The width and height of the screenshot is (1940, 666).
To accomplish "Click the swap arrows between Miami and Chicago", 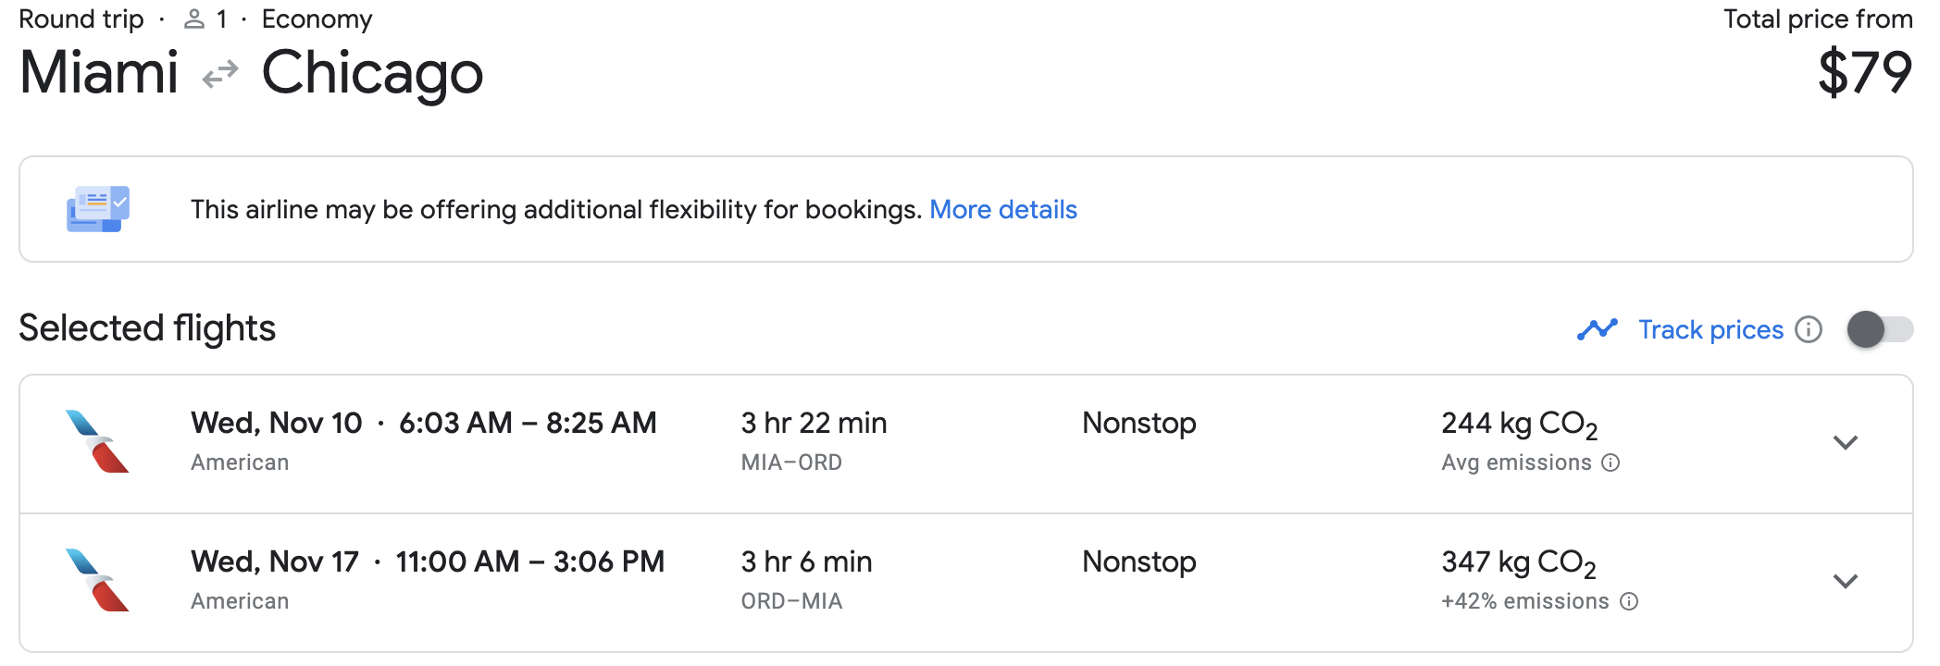I will point(218,72).
